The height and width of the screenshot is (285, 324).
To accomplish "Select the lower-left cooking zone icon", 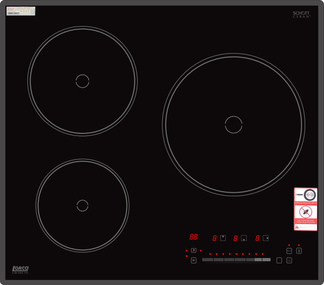I will click(x=244, y=238).
